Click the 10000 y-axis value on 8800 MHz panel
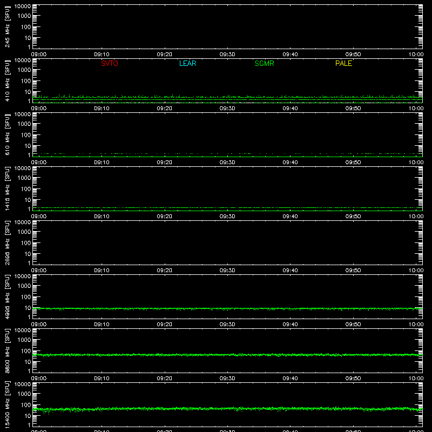This screenshot has width=432, height=432. point(23,330)
